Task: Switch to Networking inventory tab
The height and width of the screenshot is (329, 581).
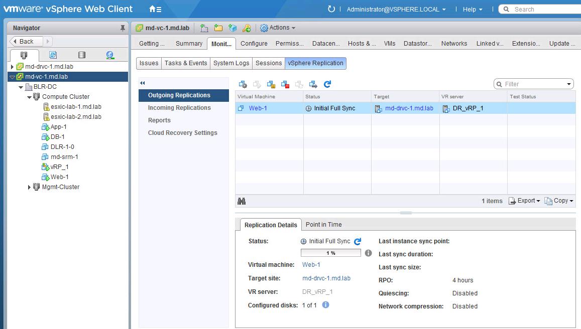Action: [x=110, y=55]
